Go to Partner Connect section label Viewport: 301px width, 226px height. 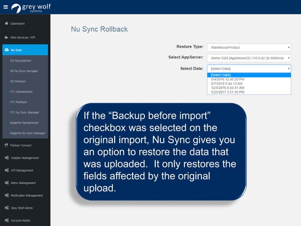(21, 146)
